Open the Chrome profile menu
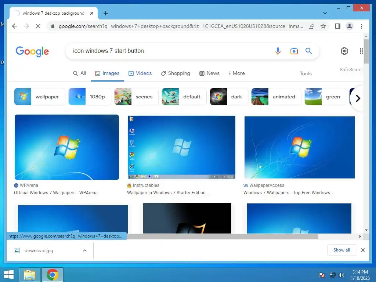 (x=350, y=26)
